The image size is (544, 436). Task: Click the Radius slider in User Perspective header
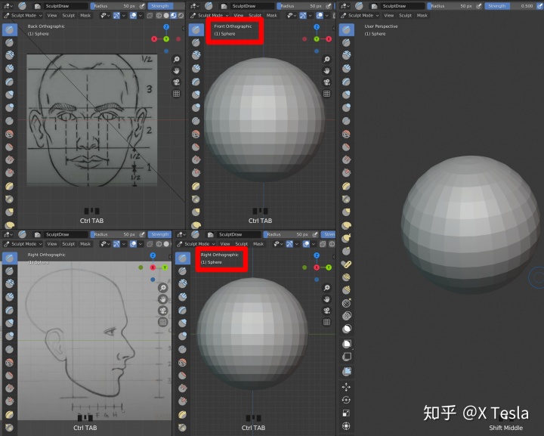click(x=451, y=6)
